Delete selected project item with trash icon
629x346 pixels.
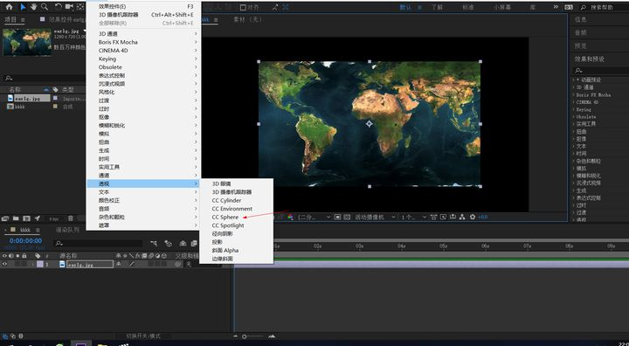[x=71, y=218]
